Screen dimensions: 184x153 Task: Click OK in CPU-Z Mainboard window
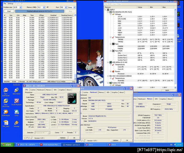pyautogui.click(x=127, y=140)
